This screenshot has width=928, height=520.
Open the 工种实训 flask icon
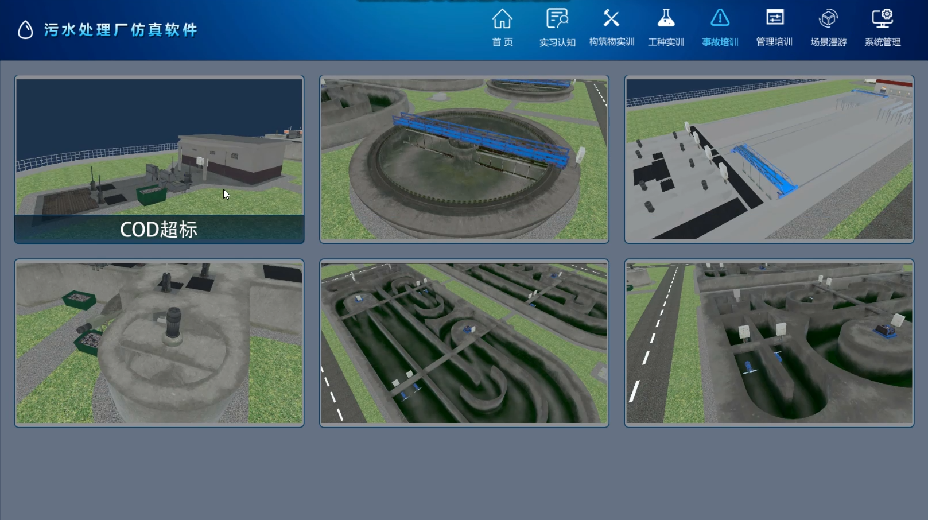point(666,19)
